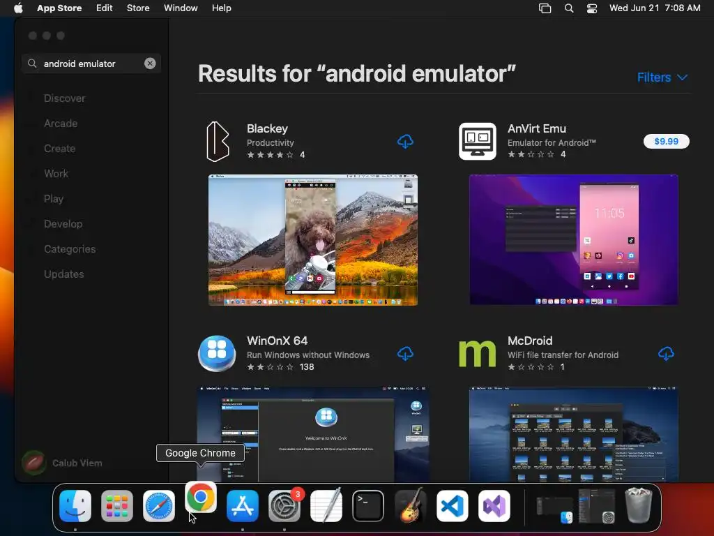Go to the Arcade section

[x=61, y=124]
